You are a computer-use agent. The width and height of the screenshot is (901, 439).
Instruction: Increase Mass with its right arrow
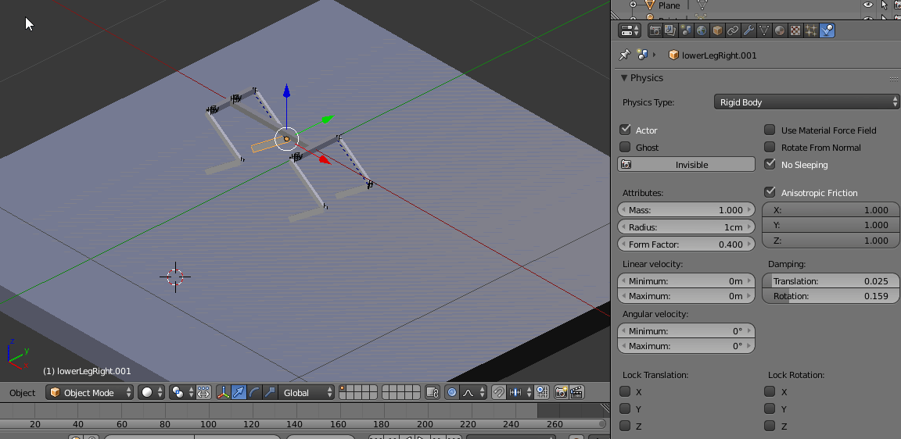(x=749, y=210)
